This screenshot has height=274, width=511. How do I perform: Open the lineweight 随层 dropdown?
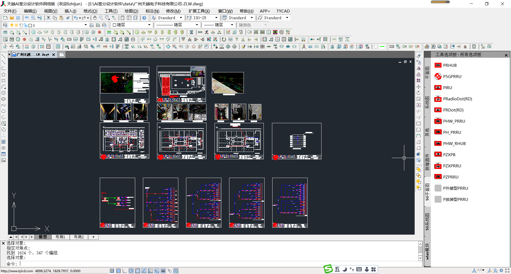(232, 25)
